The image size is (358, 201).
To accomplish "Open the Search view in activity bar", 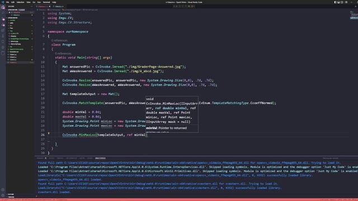I will point(3,13).
